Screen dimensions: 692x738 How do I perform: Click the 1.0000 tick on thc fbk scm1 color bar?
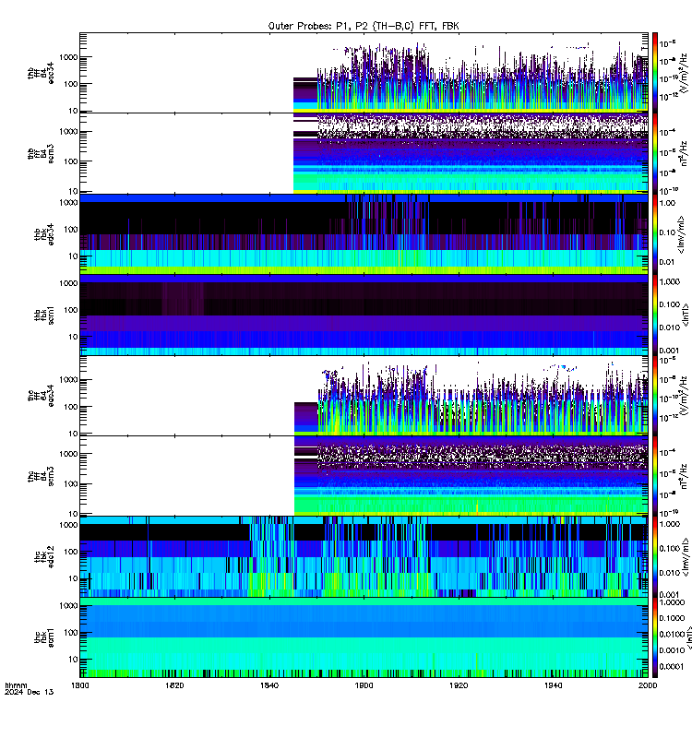point(672,602)
